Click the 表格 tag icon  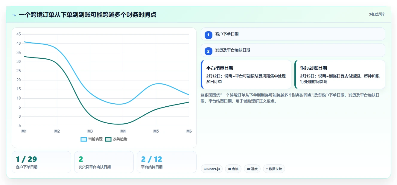pyautogui.click(x=229, y=169)
